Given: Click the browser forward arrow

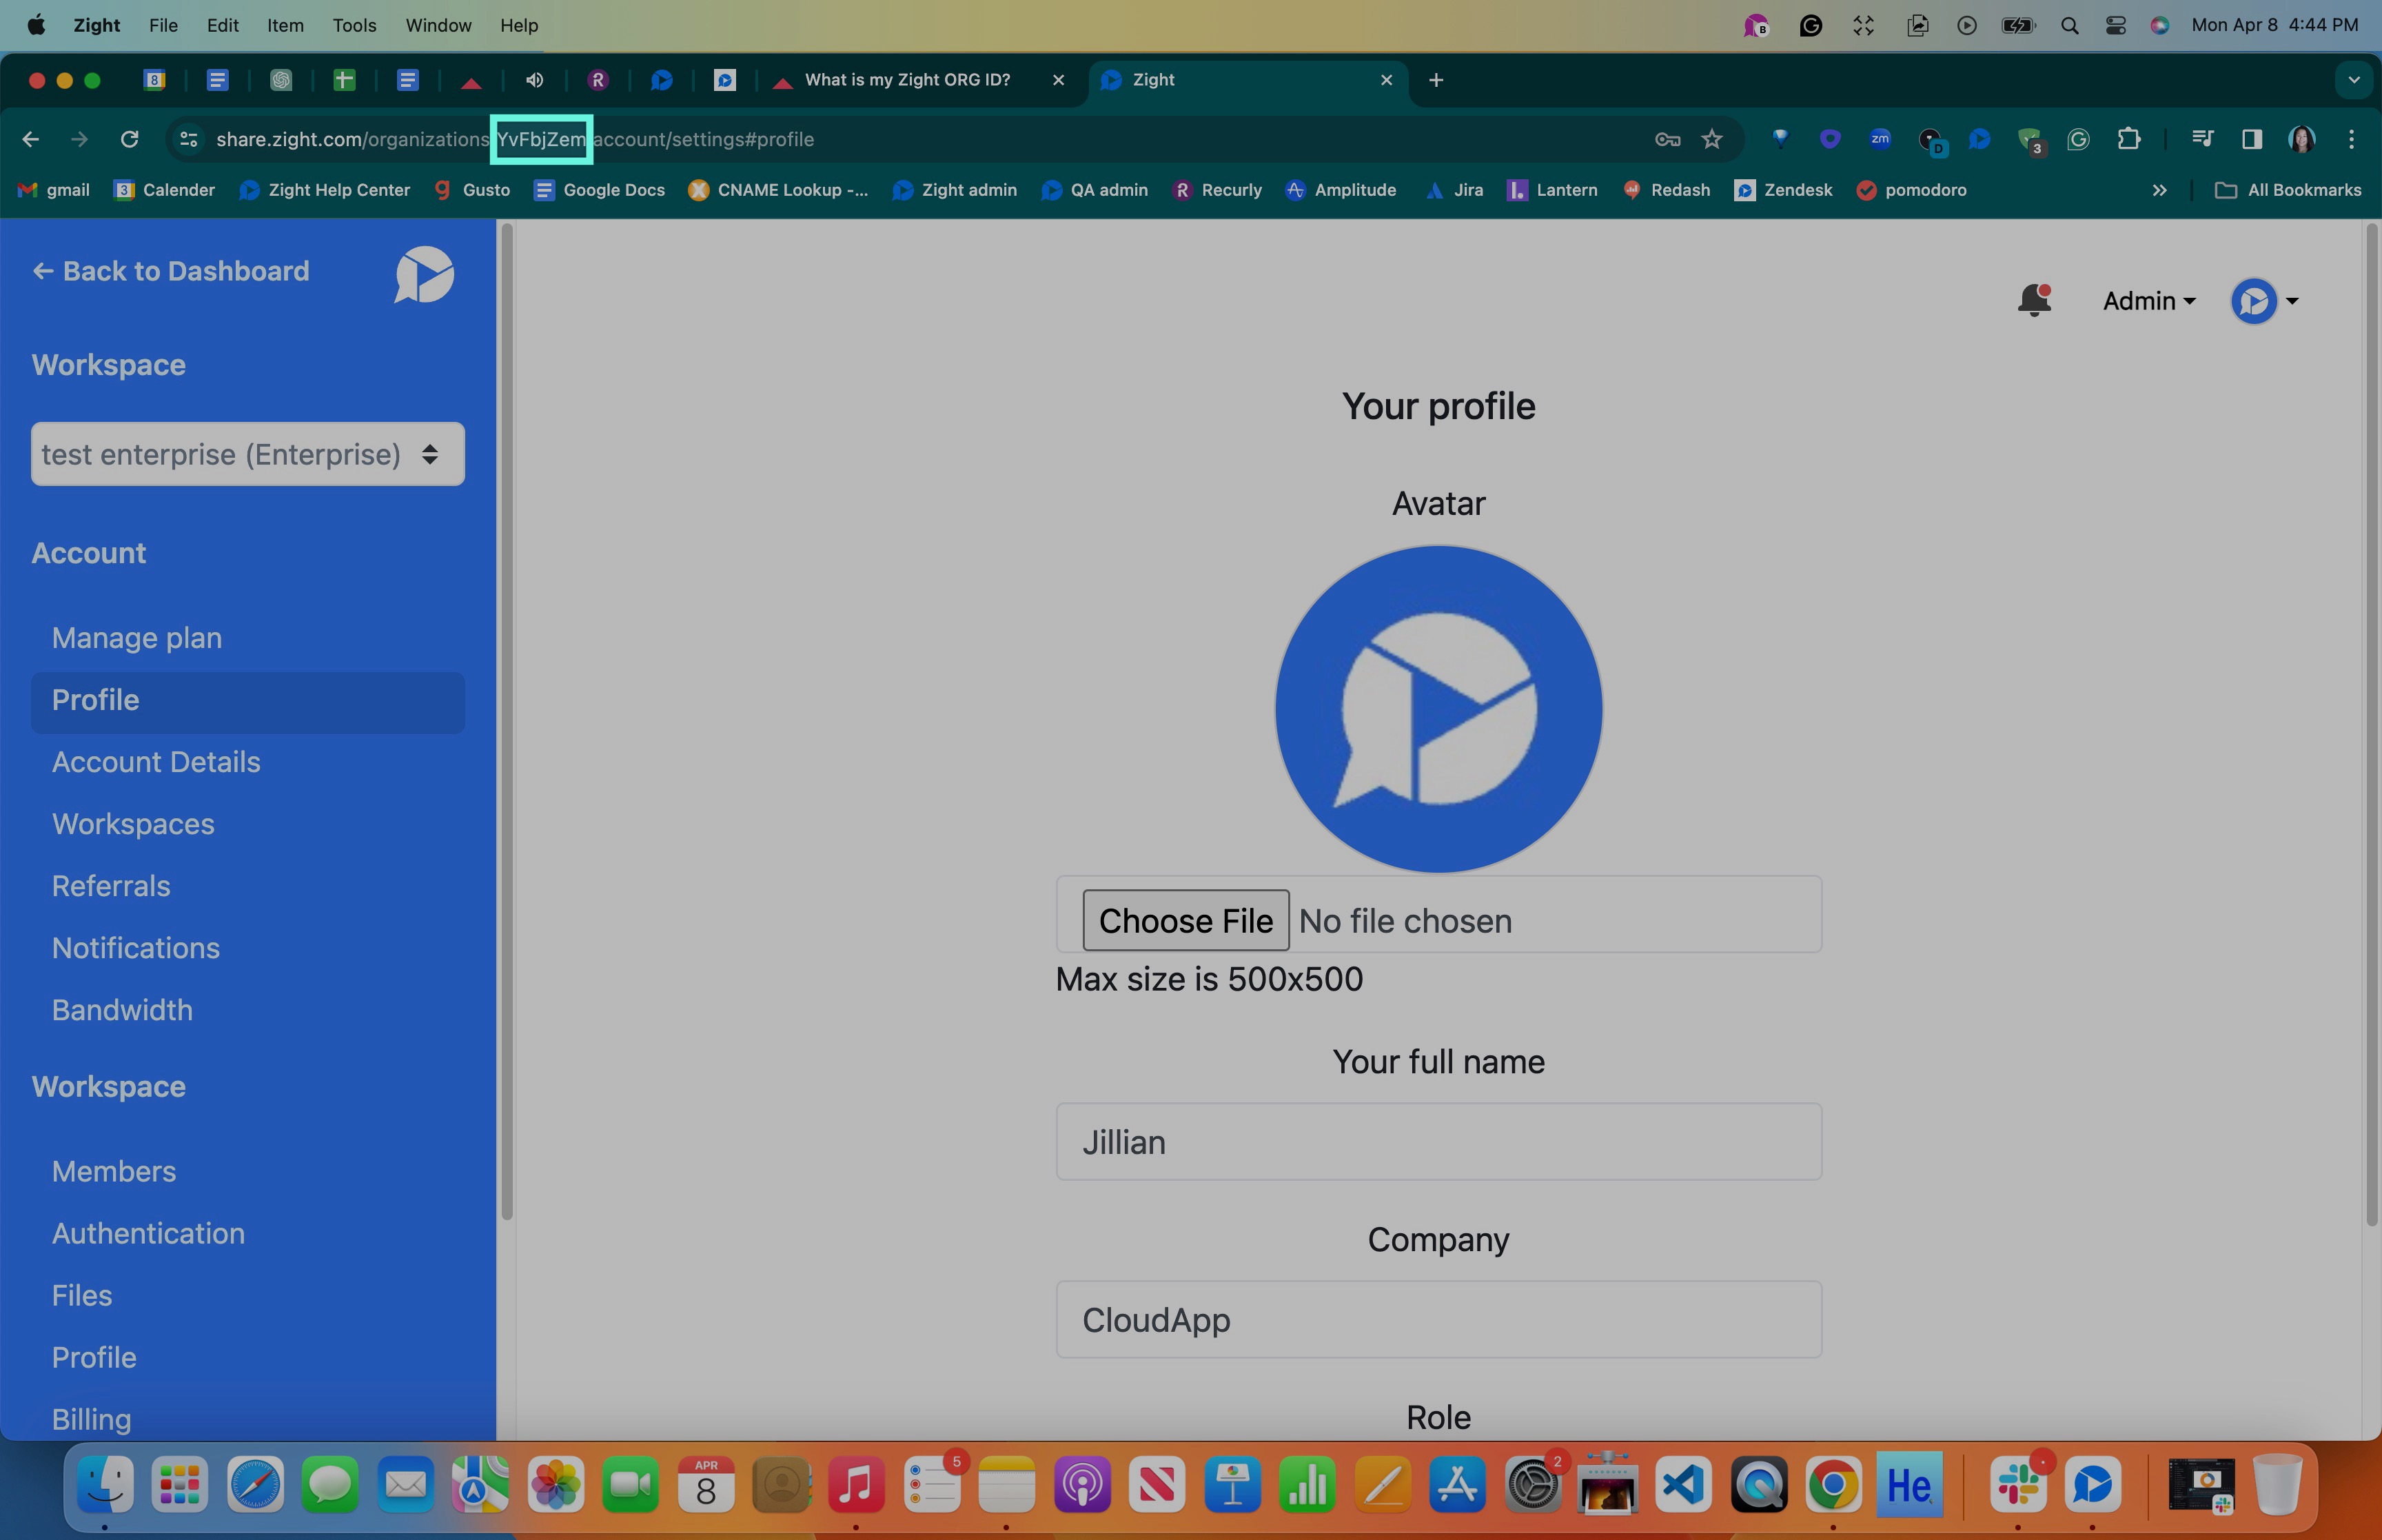Looking at the screenshot, I should (x=80, y=139).
